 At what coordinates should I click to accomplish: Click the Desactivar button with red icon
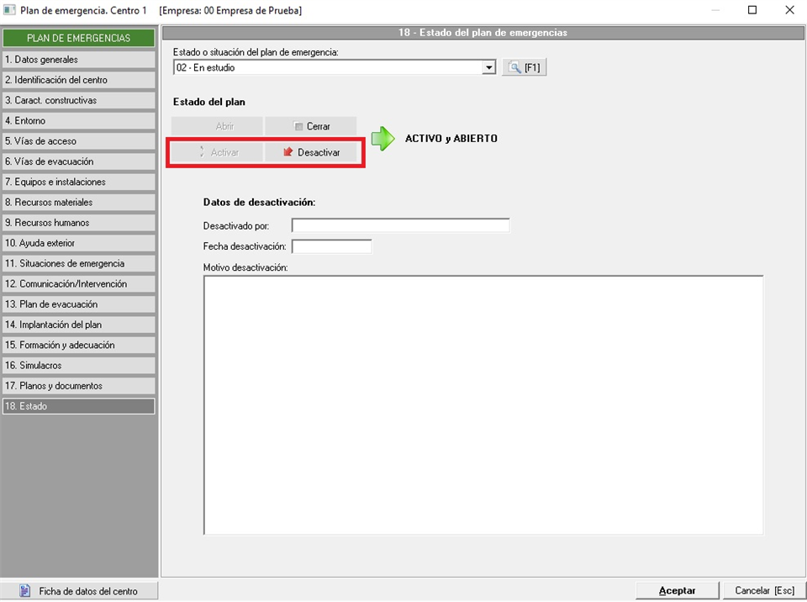pyautogui.click(x=311, y=152)
